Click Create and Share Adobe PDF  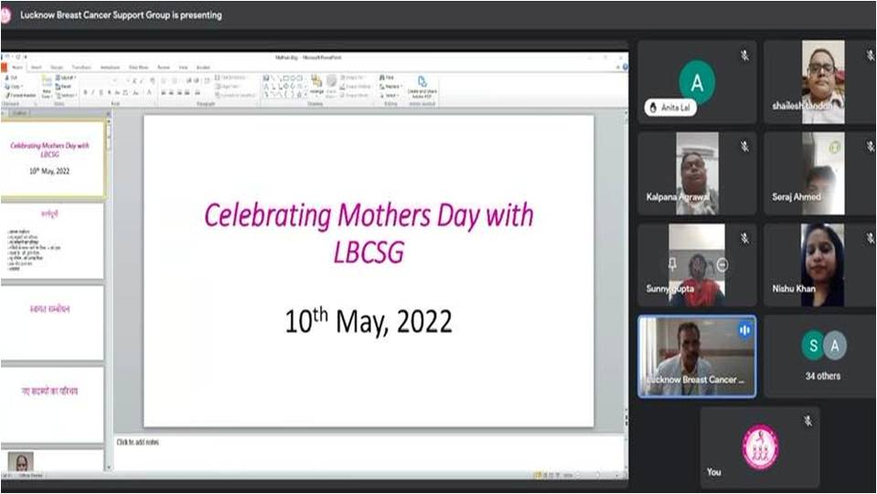point(422,87)
